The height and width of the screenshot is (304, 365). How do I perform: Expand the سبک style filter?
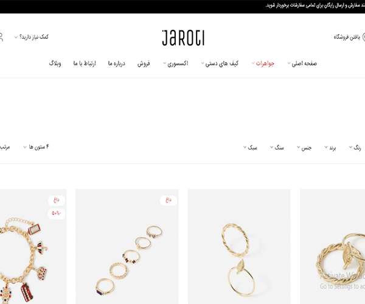[x=250, y=148]
